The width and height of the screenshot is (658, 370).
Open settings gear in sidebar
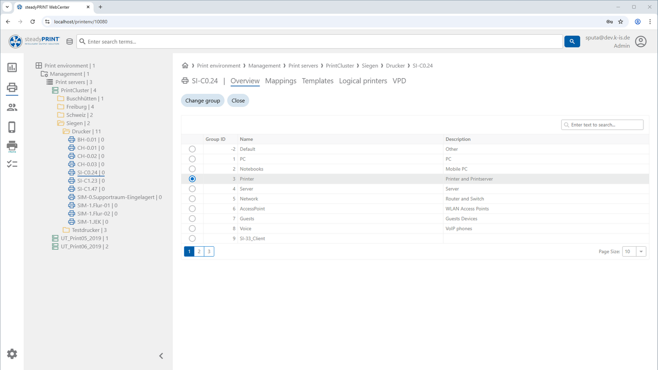point(12,354)
